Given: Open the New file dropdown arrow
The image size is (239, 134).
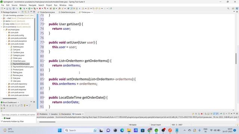Looking at the screenshot, I should coord(4,9).
